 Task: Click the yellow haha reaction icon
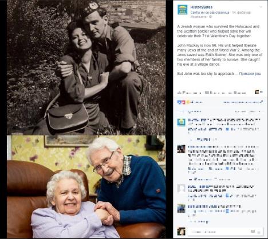coord(188,102)
